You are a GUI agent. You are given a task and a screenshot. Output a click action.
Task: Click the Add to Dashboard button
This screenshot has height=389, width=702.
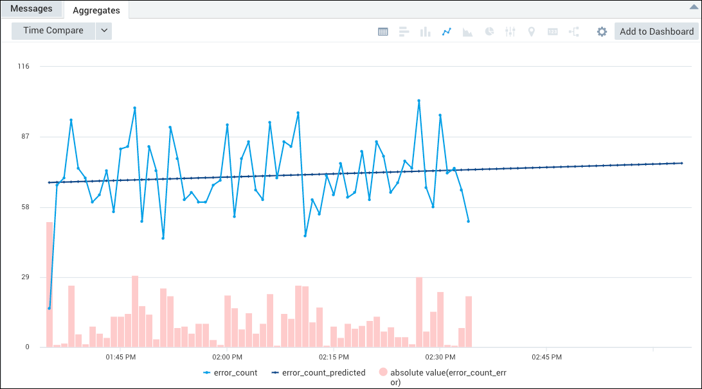[656, 31]
